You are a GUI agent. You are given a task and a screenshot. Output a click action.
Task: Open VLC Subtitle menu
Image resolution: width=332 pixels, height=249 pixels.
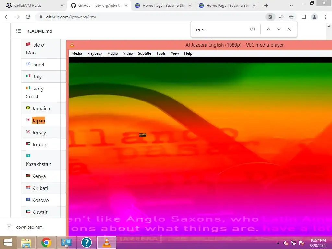click(x=145, y=53)
